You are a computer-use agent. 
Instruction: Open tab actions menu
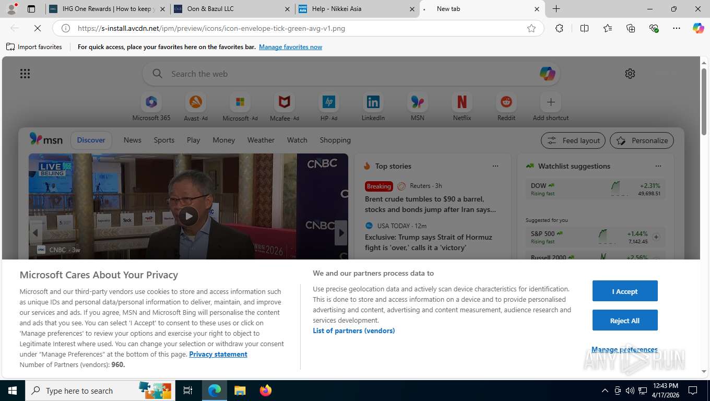pos(31,9)
